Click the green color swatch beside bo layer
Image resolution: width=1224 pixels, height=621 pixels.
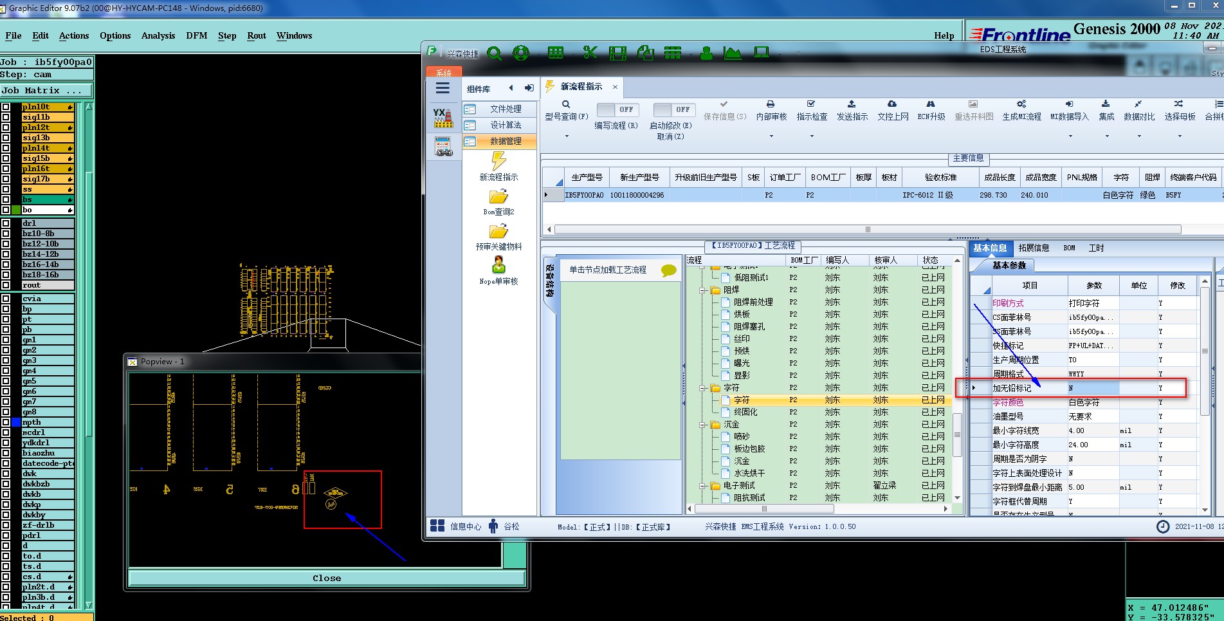pos(16,210)
